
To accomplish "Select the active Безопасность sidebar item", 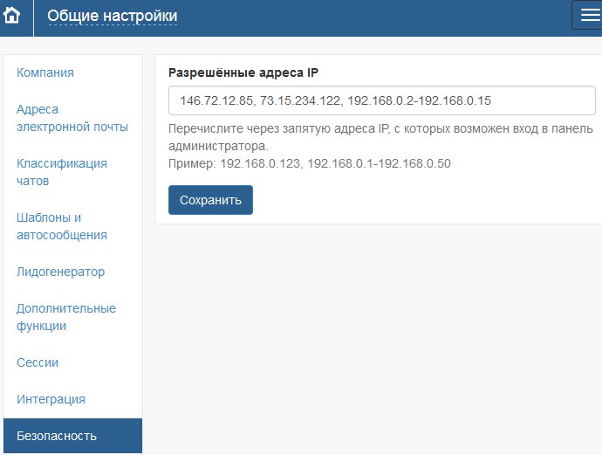I will point(57,436).
